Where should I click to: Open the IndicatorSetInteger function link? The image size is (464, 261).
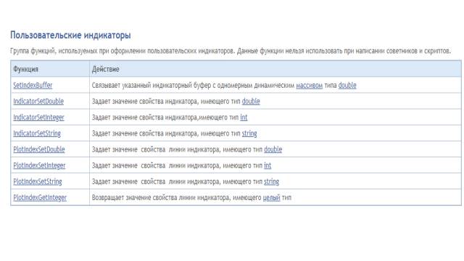38,117
